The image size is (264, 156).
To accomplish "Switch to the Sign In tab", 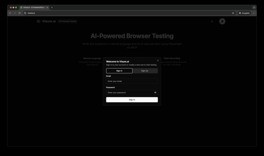I will 119,71.
